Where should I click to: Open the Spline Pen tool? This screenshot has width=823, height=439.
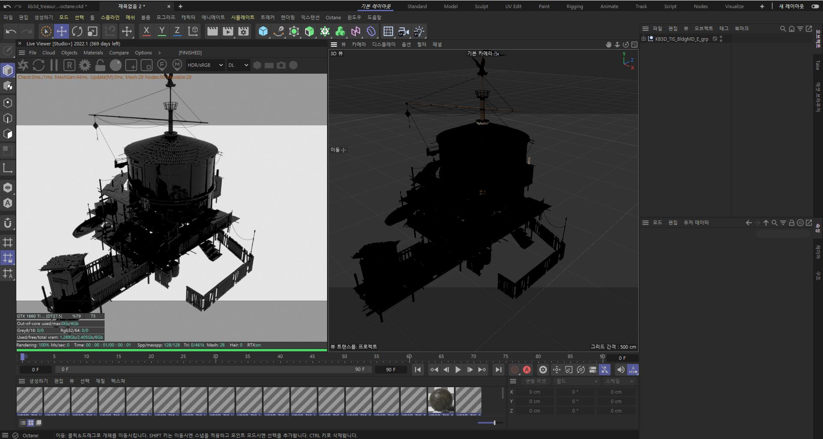(279, 31)
